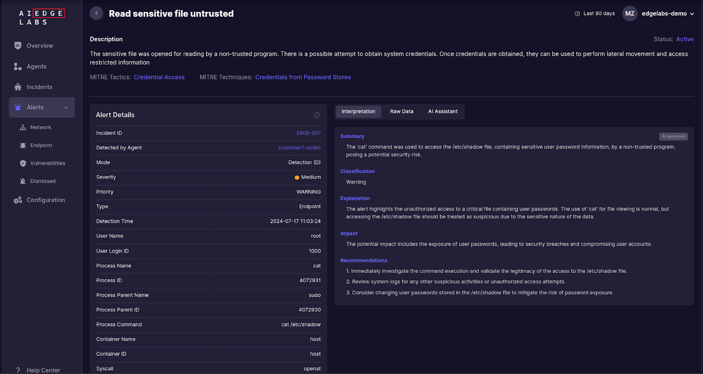The height and width of the screenshot is (374, 703).
Task: Click the Configuration gears icon
Action: 18,200
